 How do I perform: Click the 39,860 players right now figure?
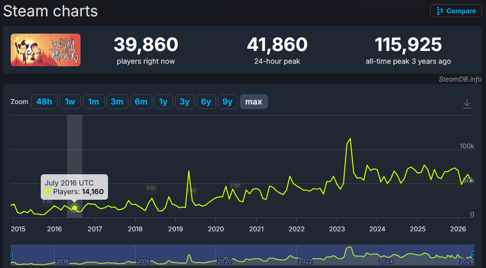146,44
